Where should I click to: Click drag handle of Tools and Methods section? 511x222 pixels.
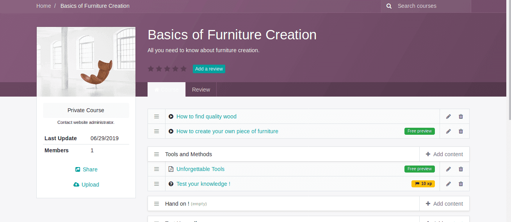point(157,154)
